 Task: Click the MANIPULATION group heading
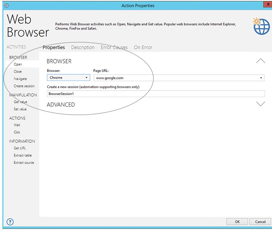(x=23, y=95)
